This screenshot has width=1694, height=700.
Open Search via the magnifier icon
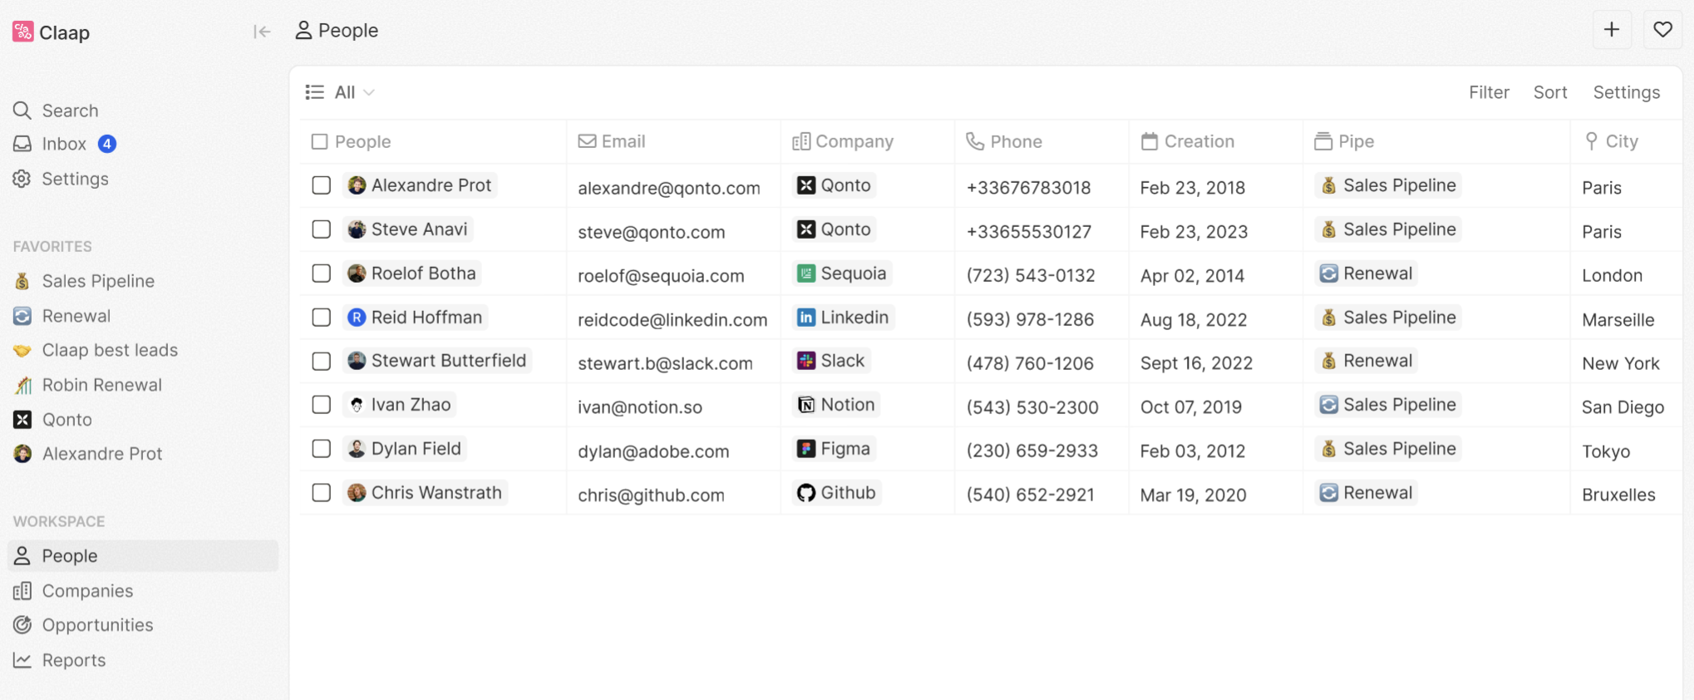22,111
